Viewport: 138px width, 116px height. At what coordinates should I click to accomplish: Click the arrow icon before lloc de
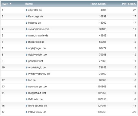(x=27, y=80)
